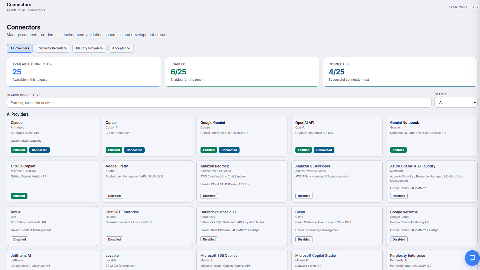Select the Acceptance tab
Screen dimensions: 480x270
(x=121, y=48)
